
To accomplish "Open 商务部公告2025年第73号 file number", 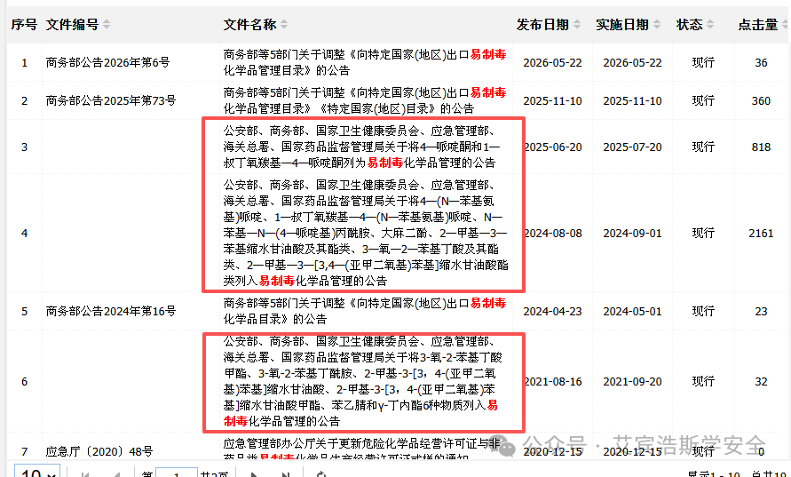I will pyautogui.click(x=111, y=100).
